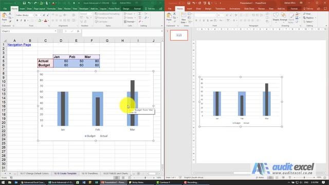Increase font size in Excel

point(44,15)
